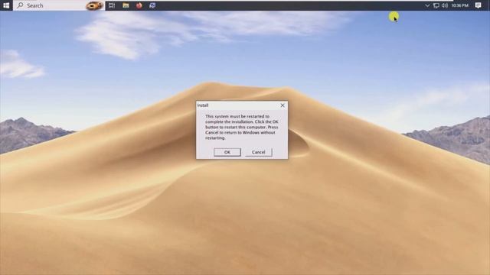Open the Action Center notifications icon
This screenshot has height=275, width=490.
click(478, 5)
